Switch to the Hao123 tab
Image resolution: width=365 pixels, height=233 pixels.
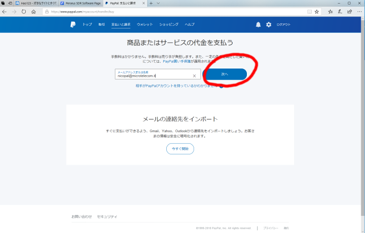point(36,3)
